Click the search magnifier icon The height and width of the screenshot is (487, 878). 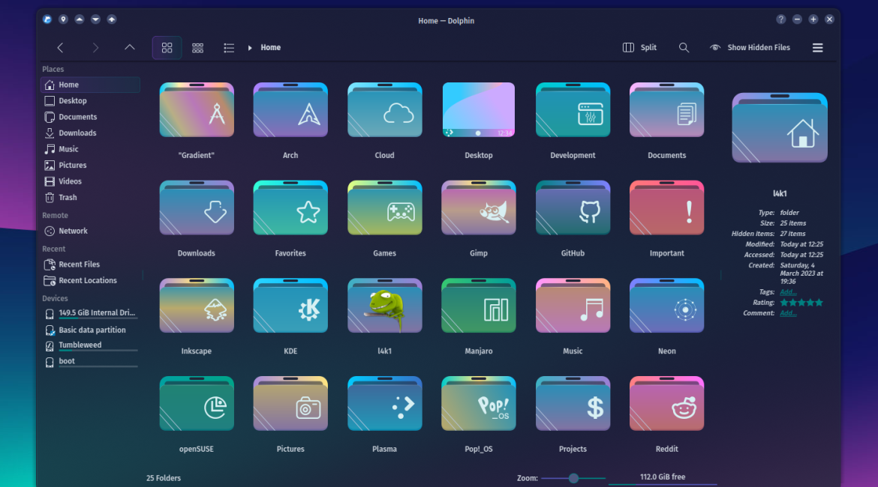pyautogui.click(x=684, y=48)
